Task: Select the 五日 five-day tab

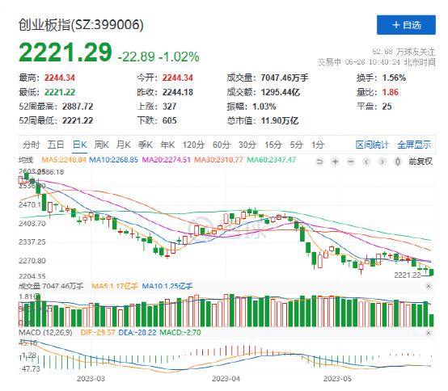Action: (x=56, y=145)
